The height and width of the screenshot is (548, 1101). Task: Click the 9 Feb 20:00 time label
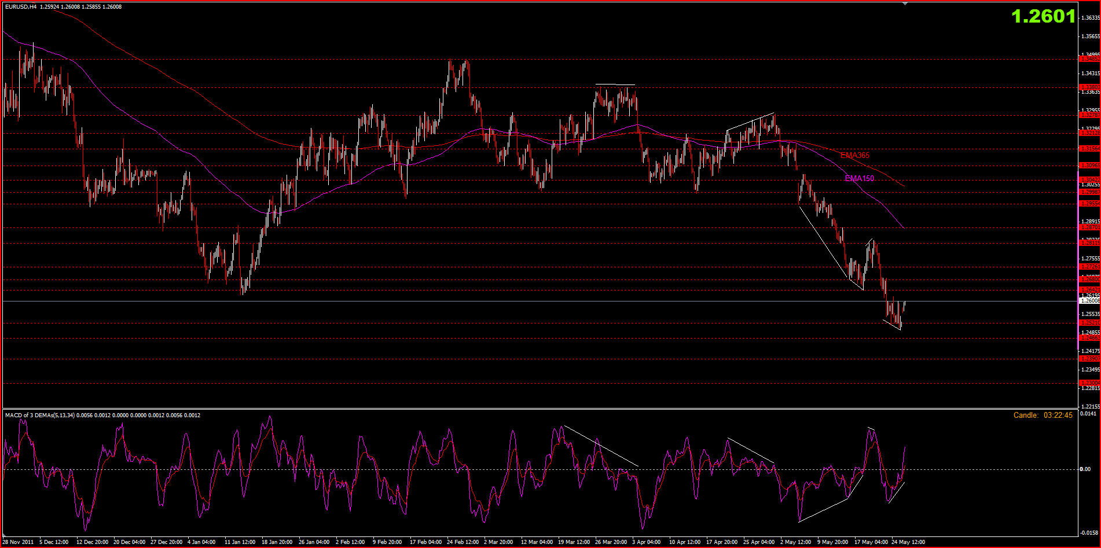tap(387, 542)
